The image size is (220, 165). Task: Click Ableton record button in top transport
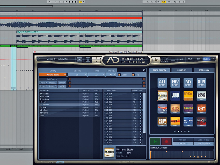[x=72, y=2]
